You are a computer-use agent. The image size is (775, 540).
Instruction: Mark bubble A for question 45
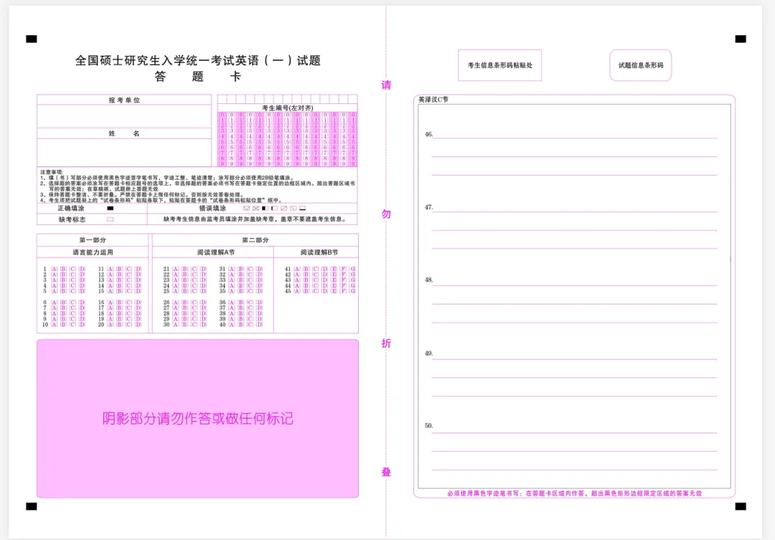point(297,291)
